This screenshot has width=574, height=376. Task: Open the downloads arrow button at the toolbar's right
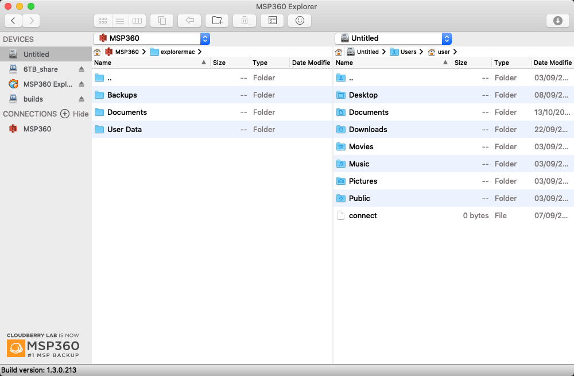(x=558, y=21)
